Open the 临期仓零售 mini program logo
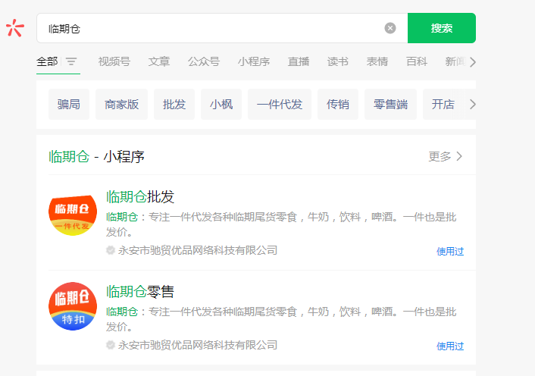This screenshot has width=535, height=376. pyautogui.click(x=73, y=306)
